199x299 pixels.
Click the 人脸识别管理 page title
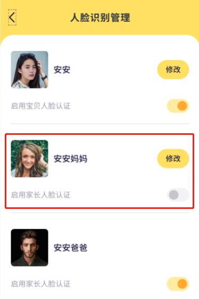tap(100, 18)
